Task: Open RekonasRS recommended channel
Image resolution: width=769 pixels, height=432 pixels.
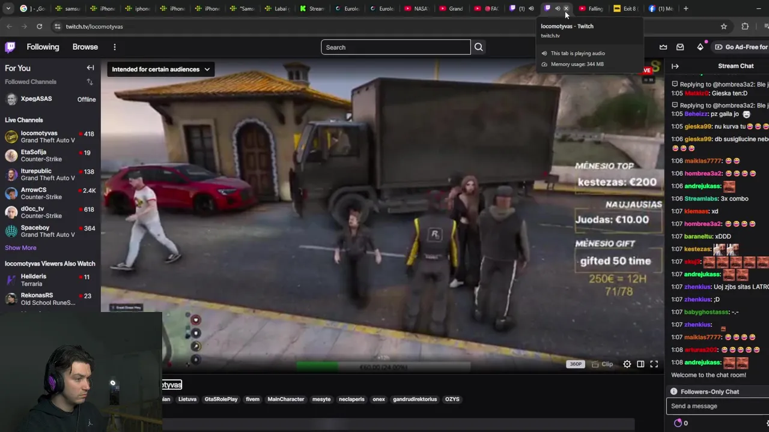Action: (50, 299)
